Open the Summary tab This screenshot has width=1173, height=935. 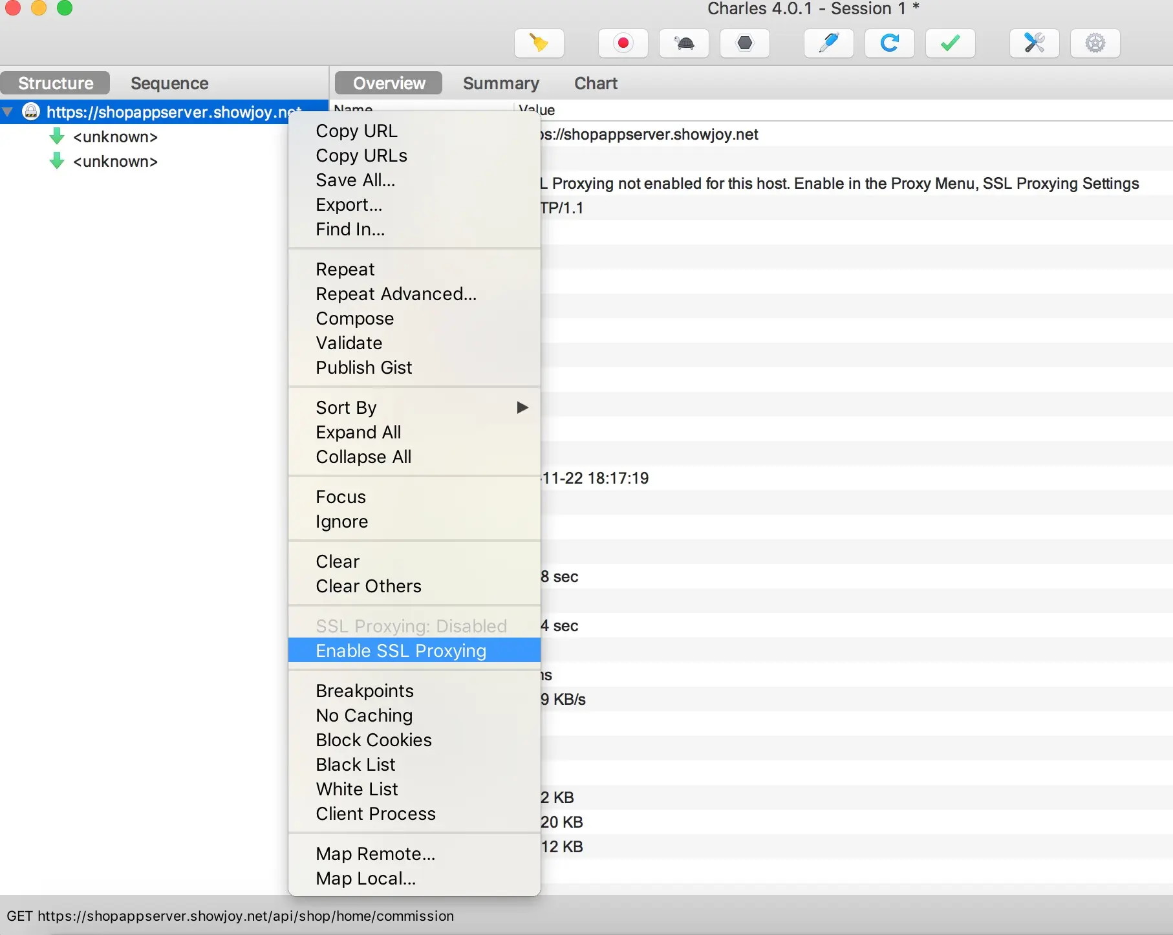tap(501, 83)
